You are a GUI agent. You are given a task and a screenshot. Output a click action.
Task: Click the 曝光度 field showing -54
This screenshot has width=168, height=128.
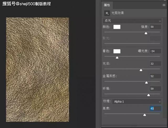[x=156, y=51]
